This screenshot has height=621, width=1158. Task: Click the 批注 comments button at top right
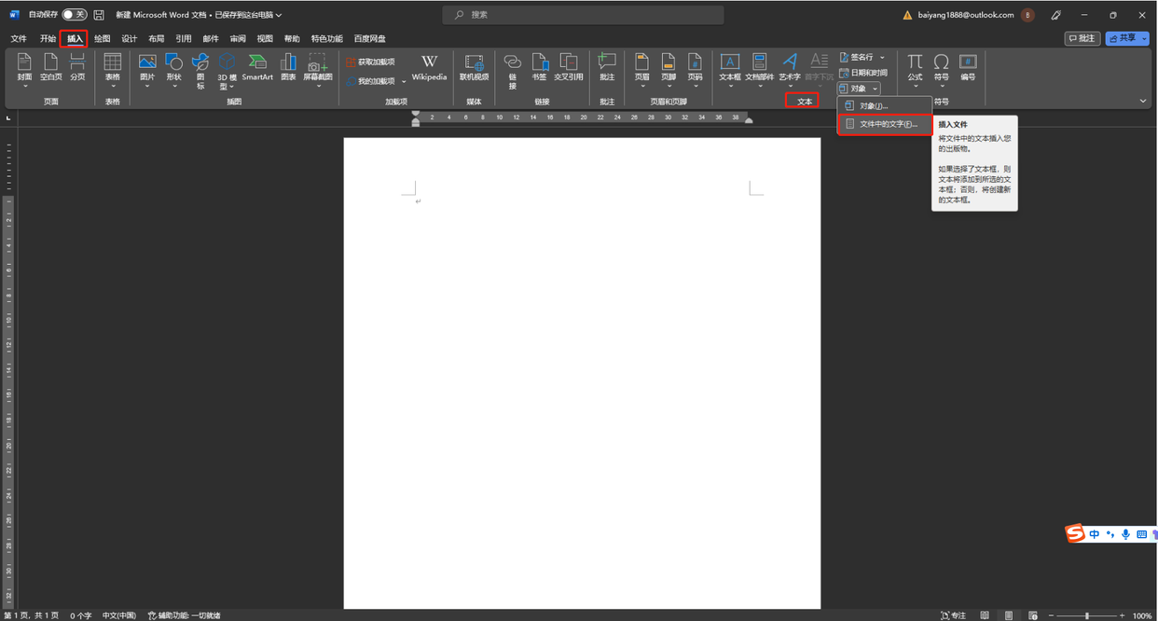coord(1082,38)
